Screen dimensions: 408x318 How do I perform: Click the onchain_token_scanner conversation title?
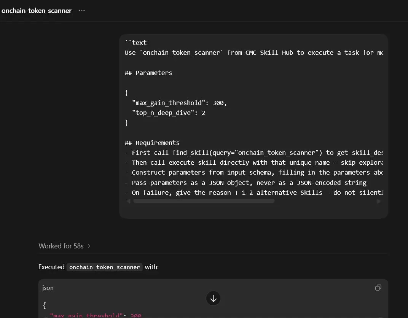[37, 10]
